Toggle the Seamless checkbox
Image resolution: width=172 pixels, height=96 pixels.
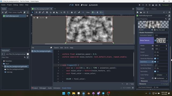155,62
